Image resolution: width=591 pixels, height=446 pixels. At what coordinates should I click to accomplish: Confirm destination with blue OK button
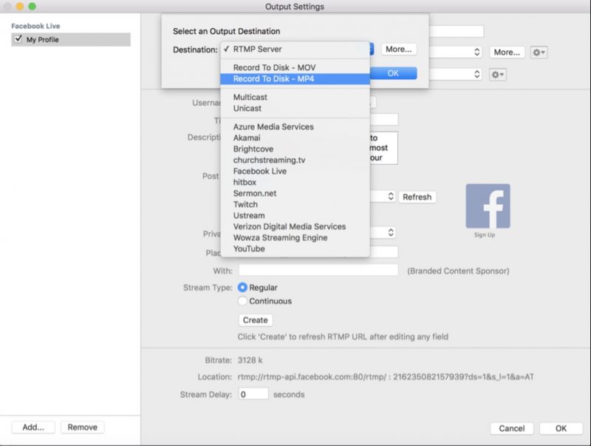pyautogui.click(x=393, y=73)
